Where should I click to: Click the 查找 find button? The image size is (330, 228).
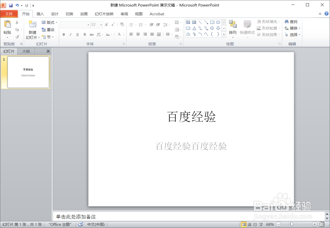tap(291, 21)
